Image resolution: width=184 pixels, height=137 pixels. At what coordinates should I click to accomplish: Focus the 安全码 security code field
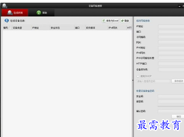(171, 96)
